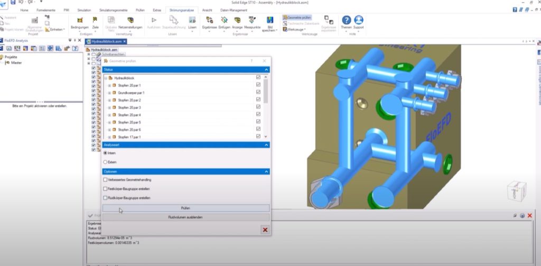This screenshot has height=266, width=541.
Task: Open the Werkzeuge dropdown in the ribbon
Action: (x=294, y=29)
